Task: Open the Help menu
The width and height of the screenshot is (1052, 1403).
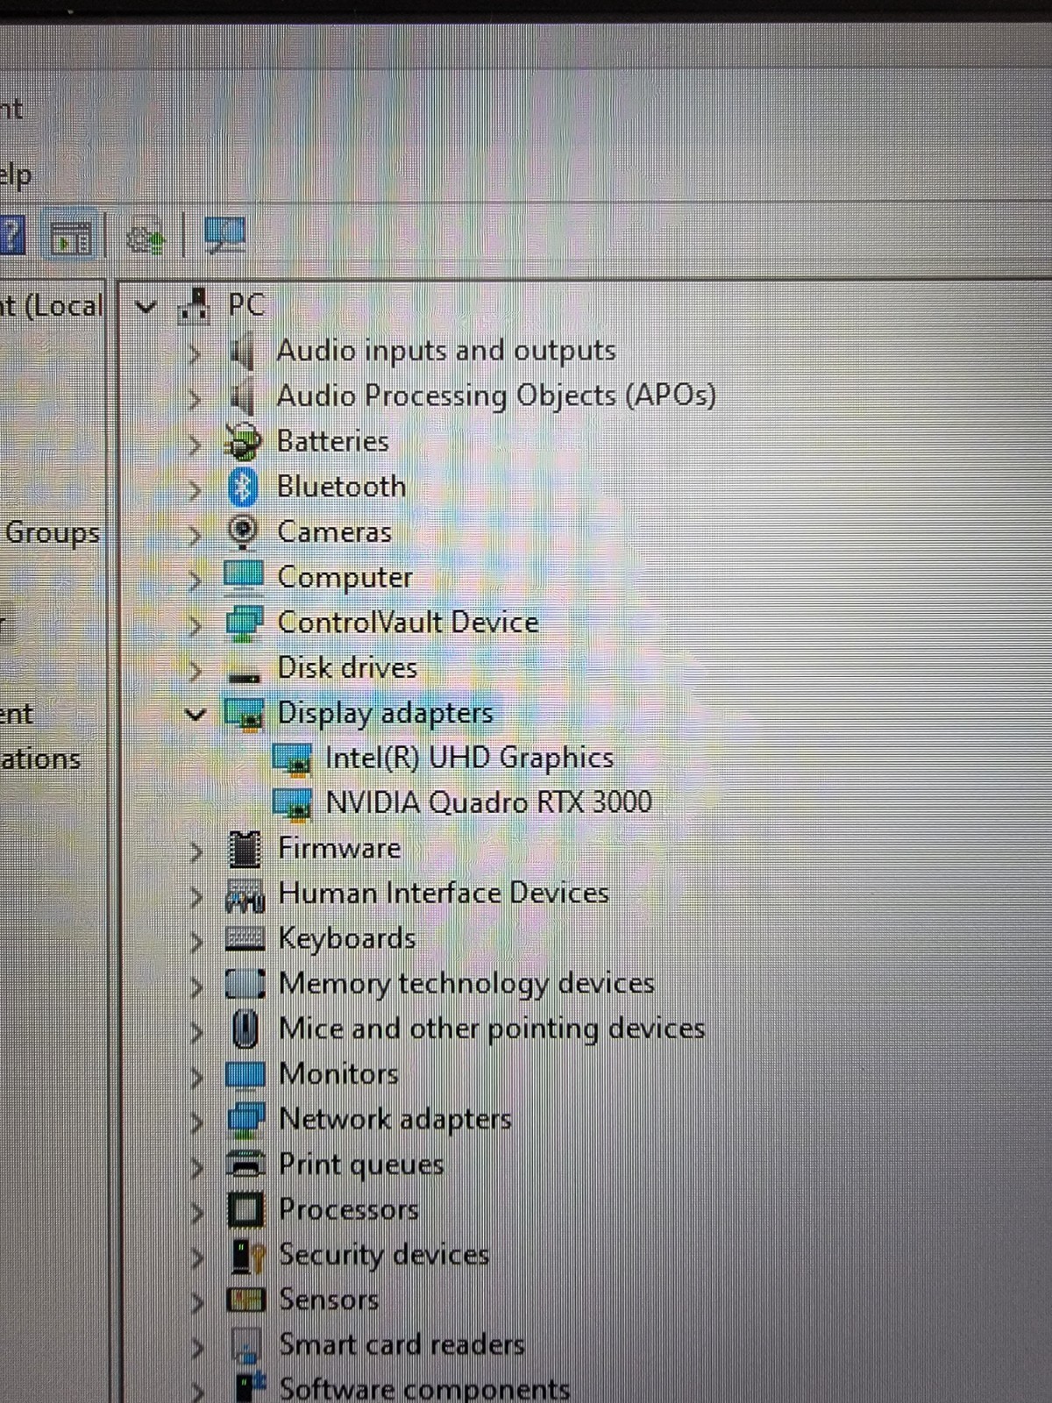Action: (16, 176)
